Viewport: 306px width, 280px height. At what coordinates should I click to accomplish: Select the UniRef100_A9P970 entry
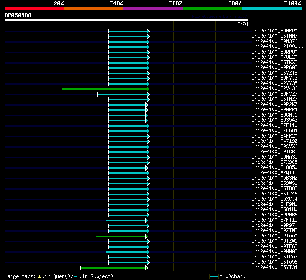(274, 226)
